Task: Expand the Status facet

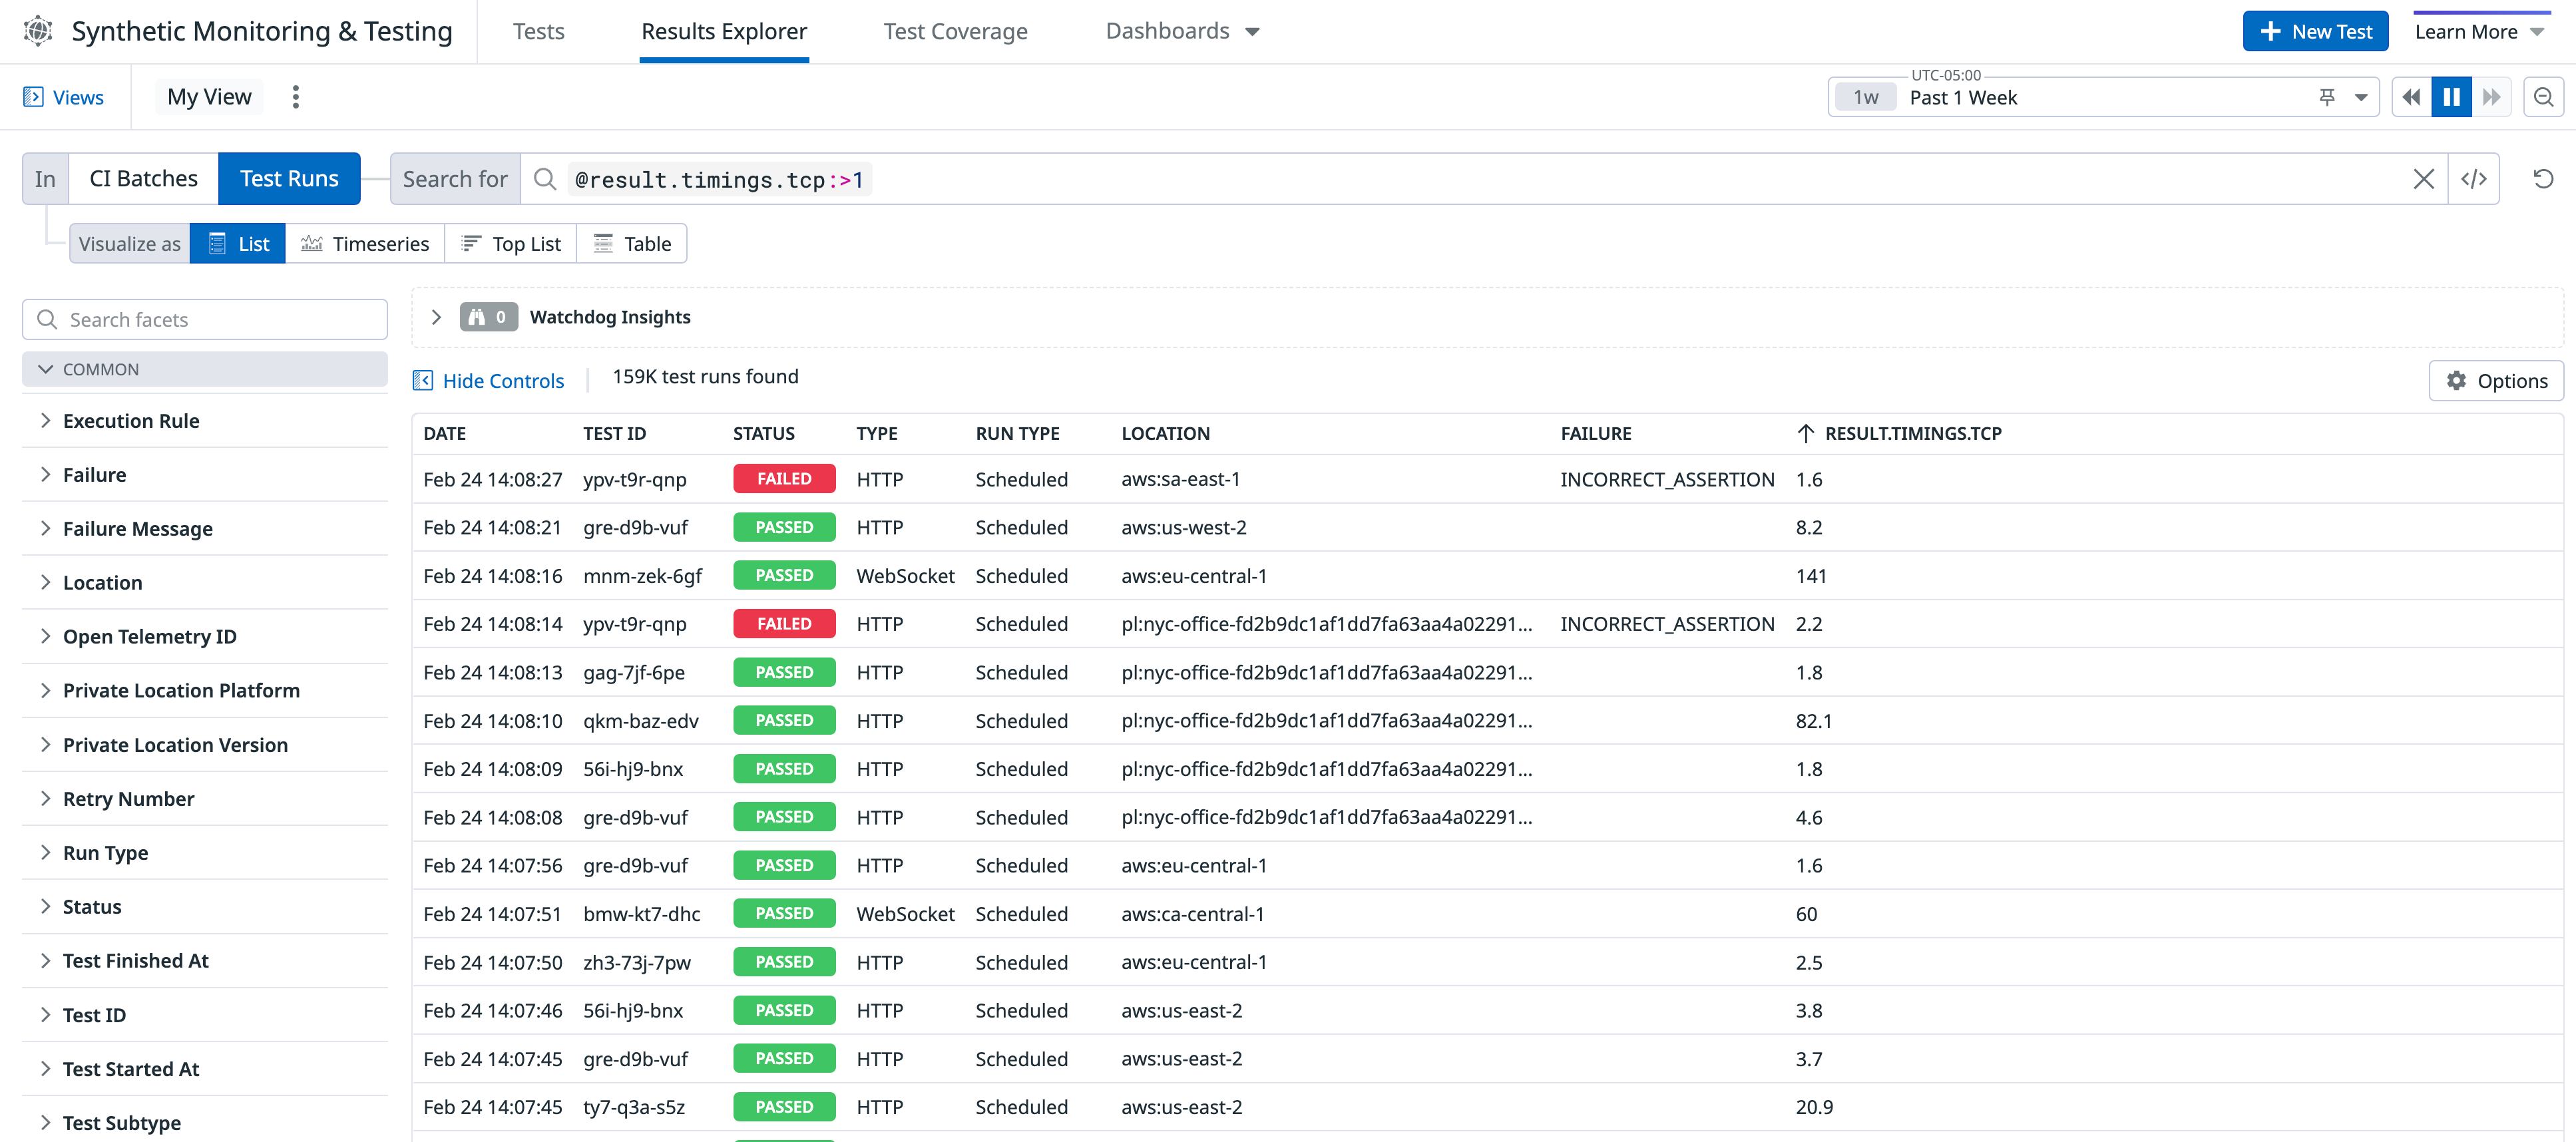Action: pos(205,907)
